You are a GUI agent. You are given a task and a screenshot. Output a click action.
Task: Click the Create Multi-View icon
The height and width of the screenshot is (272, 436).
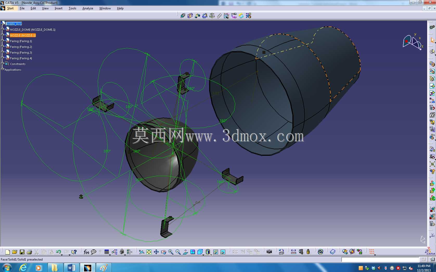coord(193,252)
